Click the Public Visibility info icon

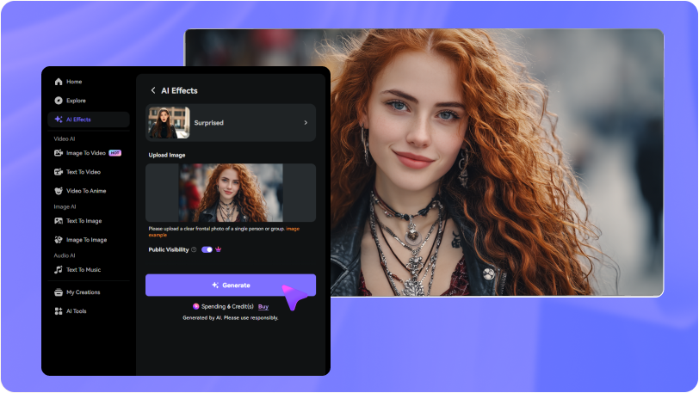coord(194,249)
